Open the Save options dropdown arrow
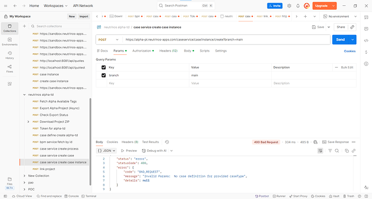This screenshot has height=199, width=372. click(329, 27)
